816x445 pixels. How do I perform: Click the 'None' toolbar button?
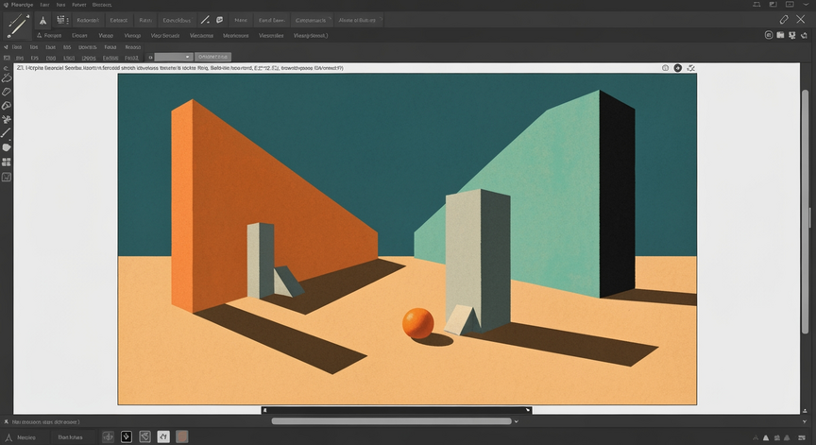coord(241,20)
